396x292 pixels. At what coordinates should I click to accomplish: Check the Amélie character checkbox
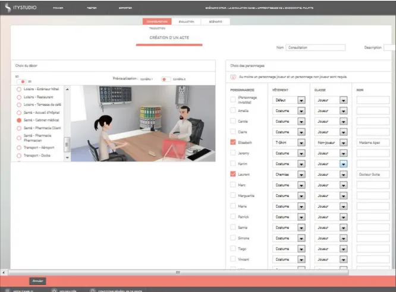pyautogui.click(x=233, y=110)
